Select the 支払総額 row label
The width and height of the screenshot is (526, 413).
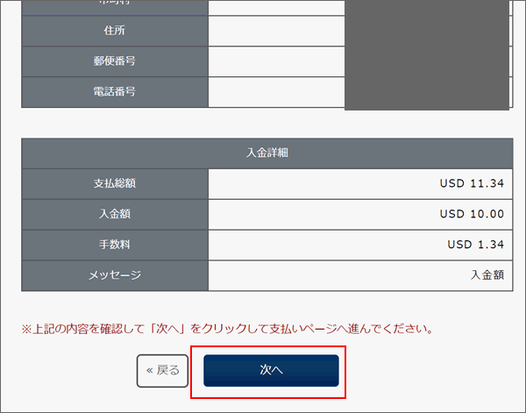pos(115,183)
